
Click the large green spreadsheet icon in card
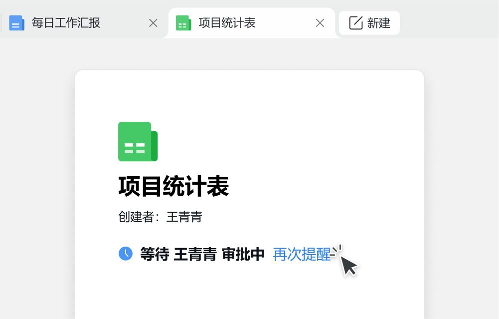(138, 141)
